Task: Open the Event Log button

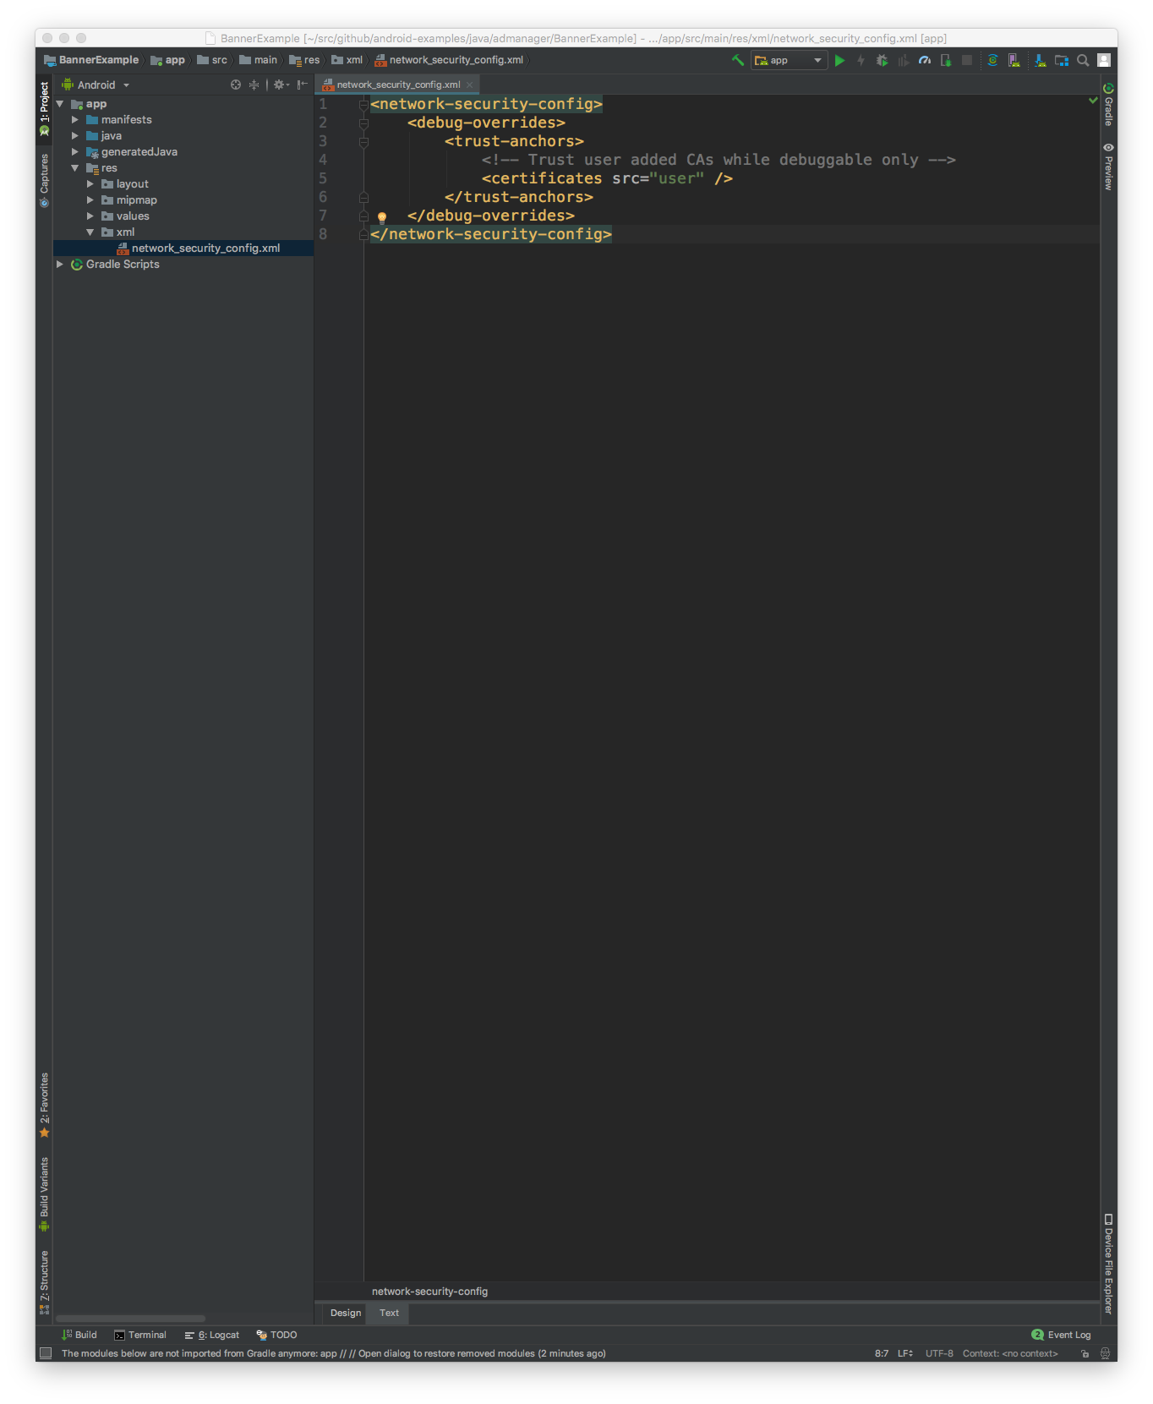Action: pyautogui.click(x=1062, y=1335)
